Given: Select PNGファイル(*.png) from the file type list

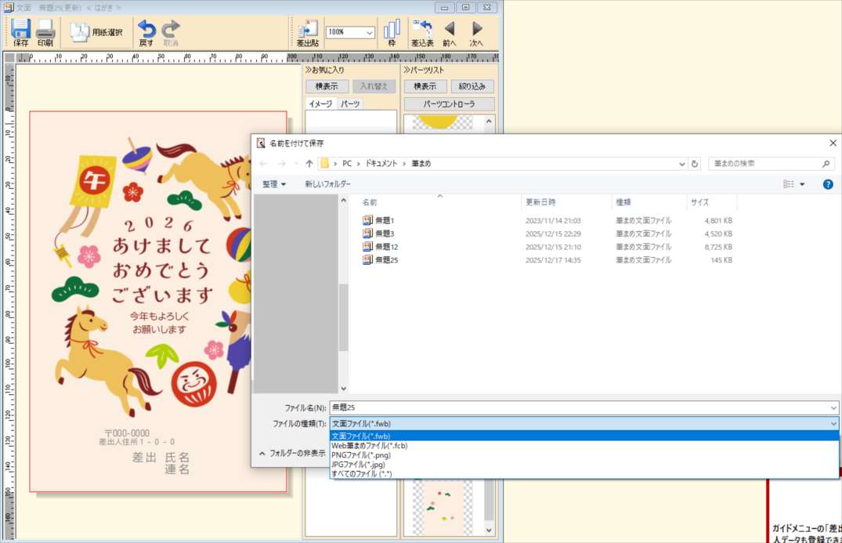Looking at the screenshot, I should click(360, 455).
